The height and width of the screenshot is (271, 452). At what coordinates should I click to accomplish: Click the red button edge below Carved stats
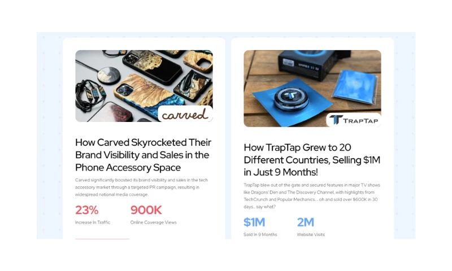pos(102,239)
